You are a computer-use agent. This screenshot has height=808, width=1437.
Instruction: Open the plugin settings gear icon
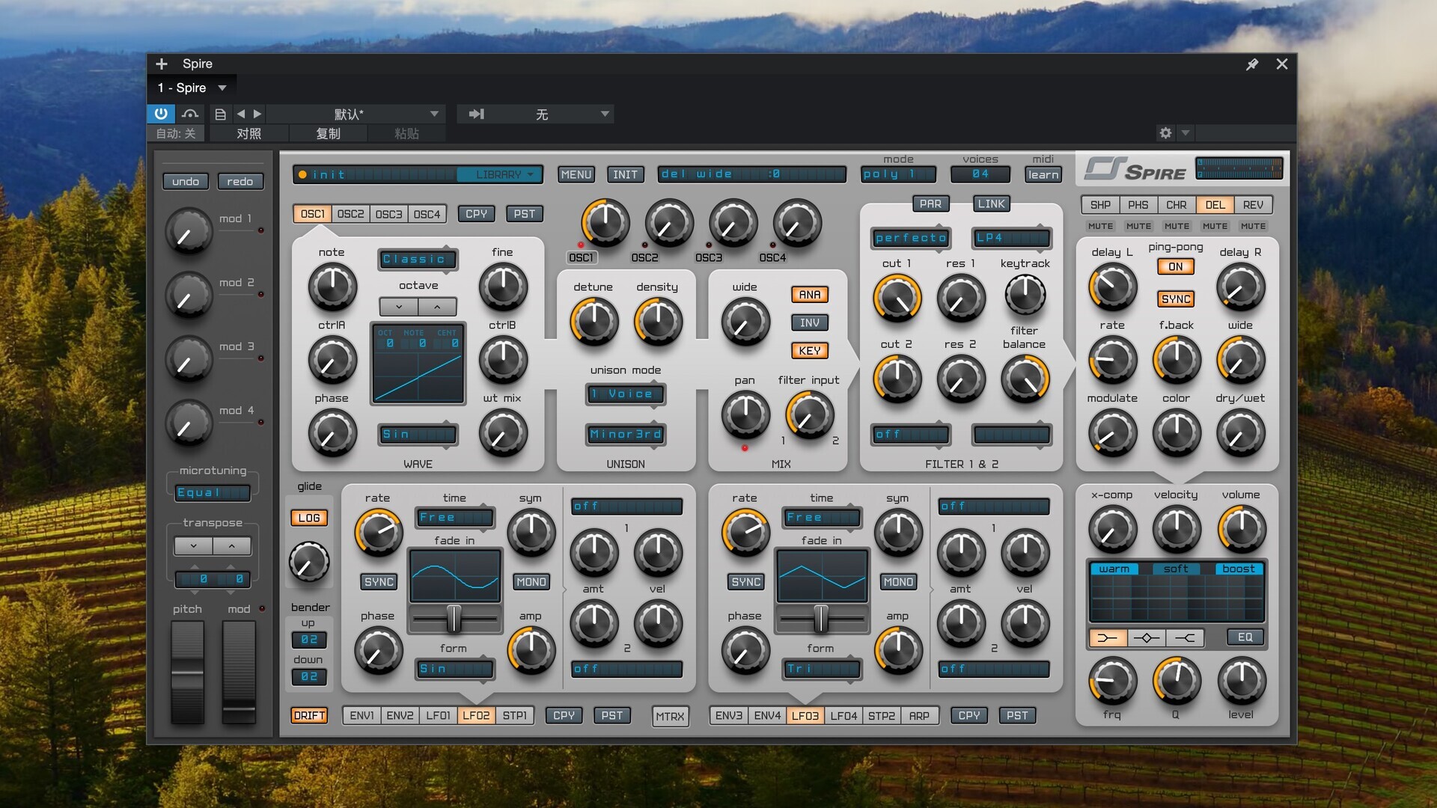[x=1165, y=132]
